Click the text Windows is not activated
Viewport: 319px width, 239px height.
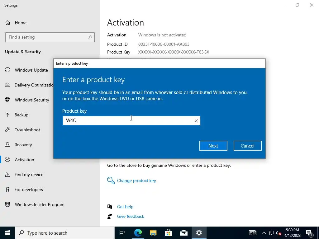click(162, 35)
